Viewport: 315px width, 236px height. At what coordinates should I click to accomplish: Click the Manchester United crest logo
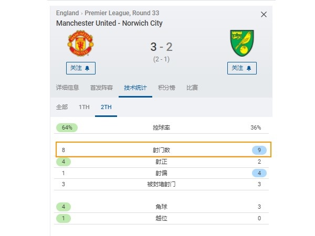point(80,43)
